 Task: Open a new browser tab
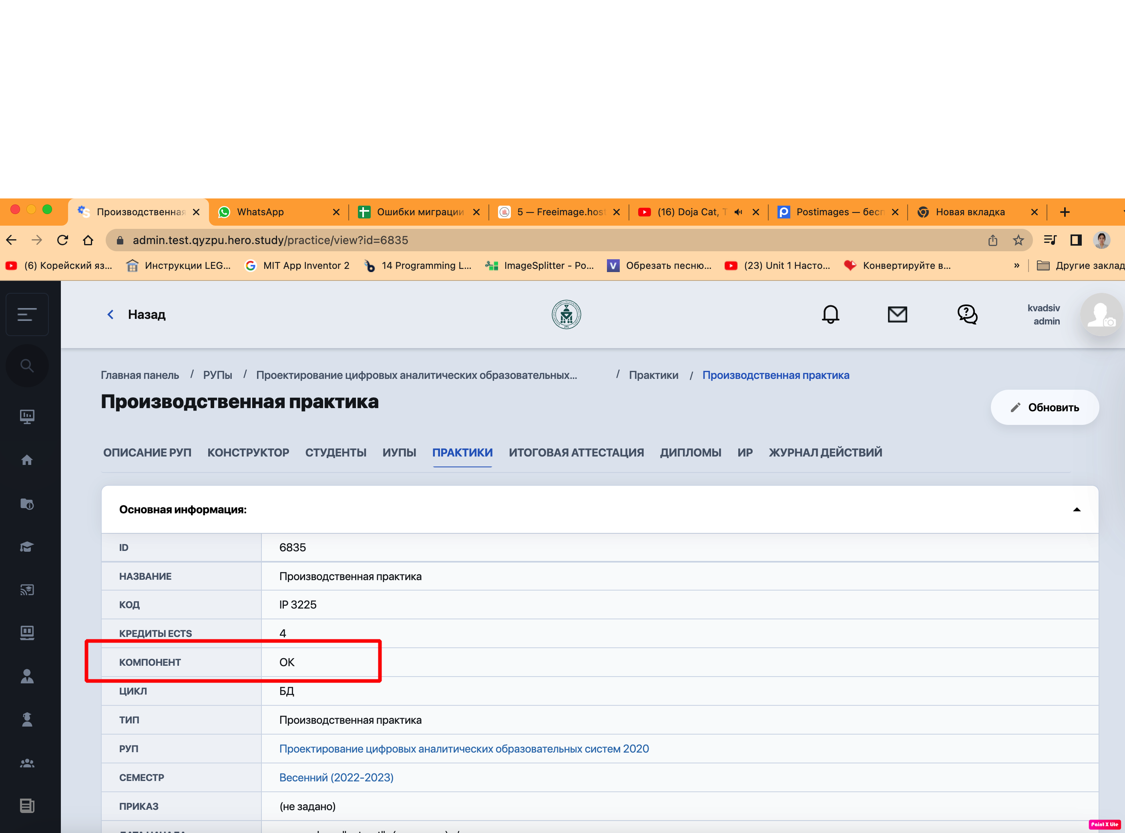coord(1065,212)
